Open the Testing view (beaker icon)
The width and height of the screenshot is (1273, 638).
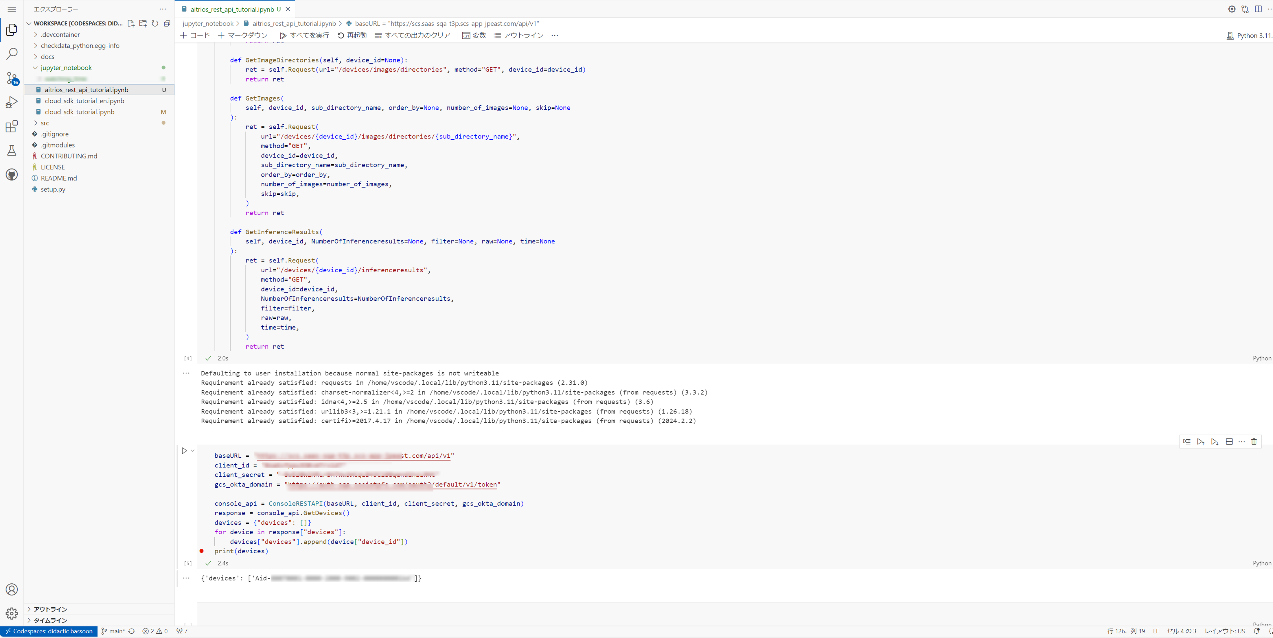coord(11,151)
